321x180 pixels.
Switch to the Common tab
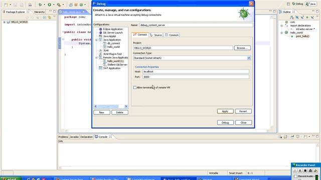pyautogui.click(x=172, y=35)
